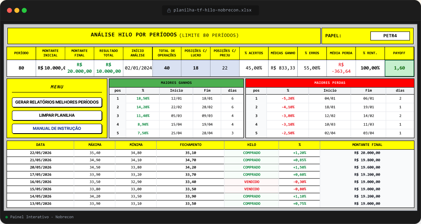Click the LIMPAR PLANILHA button

point(57,115)
